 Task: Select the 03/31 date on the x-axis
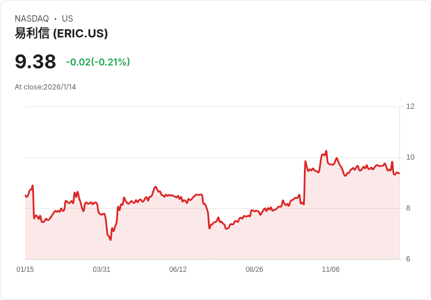tap(101, 270)
